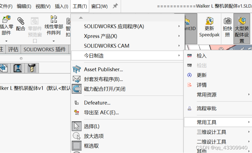Open the 视图(V) menu
The image size is (252, 153).
pyautogui.click(x=43, y=6)
